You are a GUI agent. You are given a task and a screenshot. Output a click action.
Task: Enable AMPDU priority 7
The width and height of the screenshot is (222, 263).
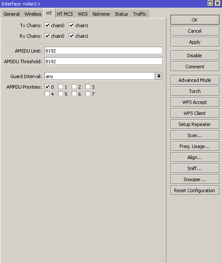pos(88,94)
